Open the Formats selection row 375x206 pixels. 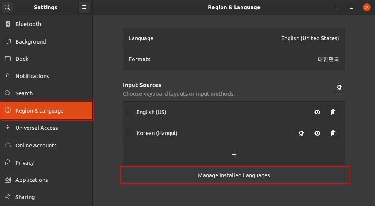pyautogui.click(x=234, y=59)
